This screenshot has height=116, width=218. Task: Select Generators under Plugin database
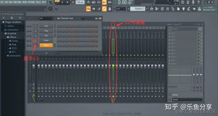coord(12,30)
